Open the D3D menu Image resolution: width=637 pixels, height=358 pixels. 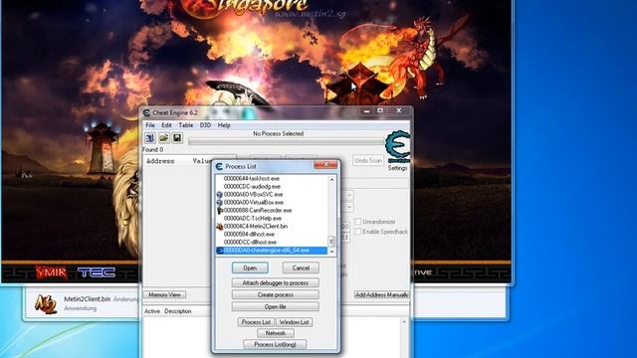click(205, 125)
